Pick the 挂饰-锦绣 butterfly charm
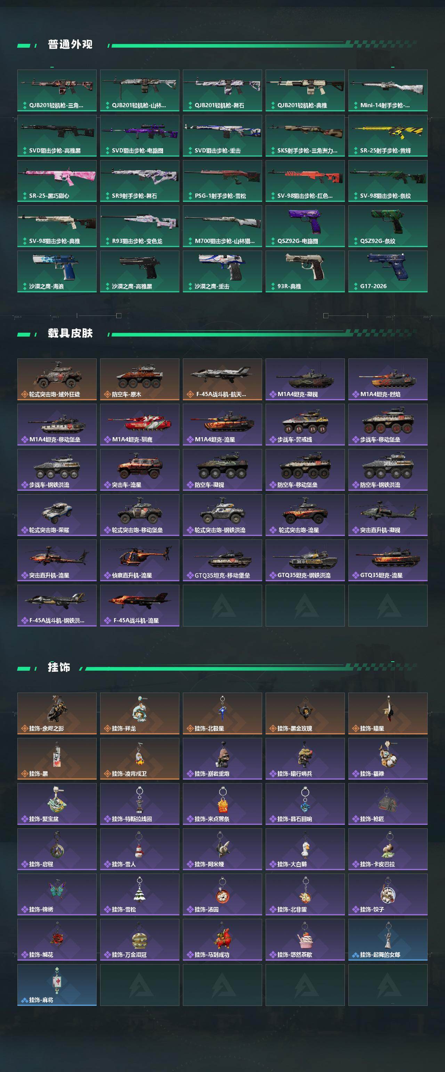Image resolution: width=445 pixels, height=1072 pixels. [x=57, y=894]
